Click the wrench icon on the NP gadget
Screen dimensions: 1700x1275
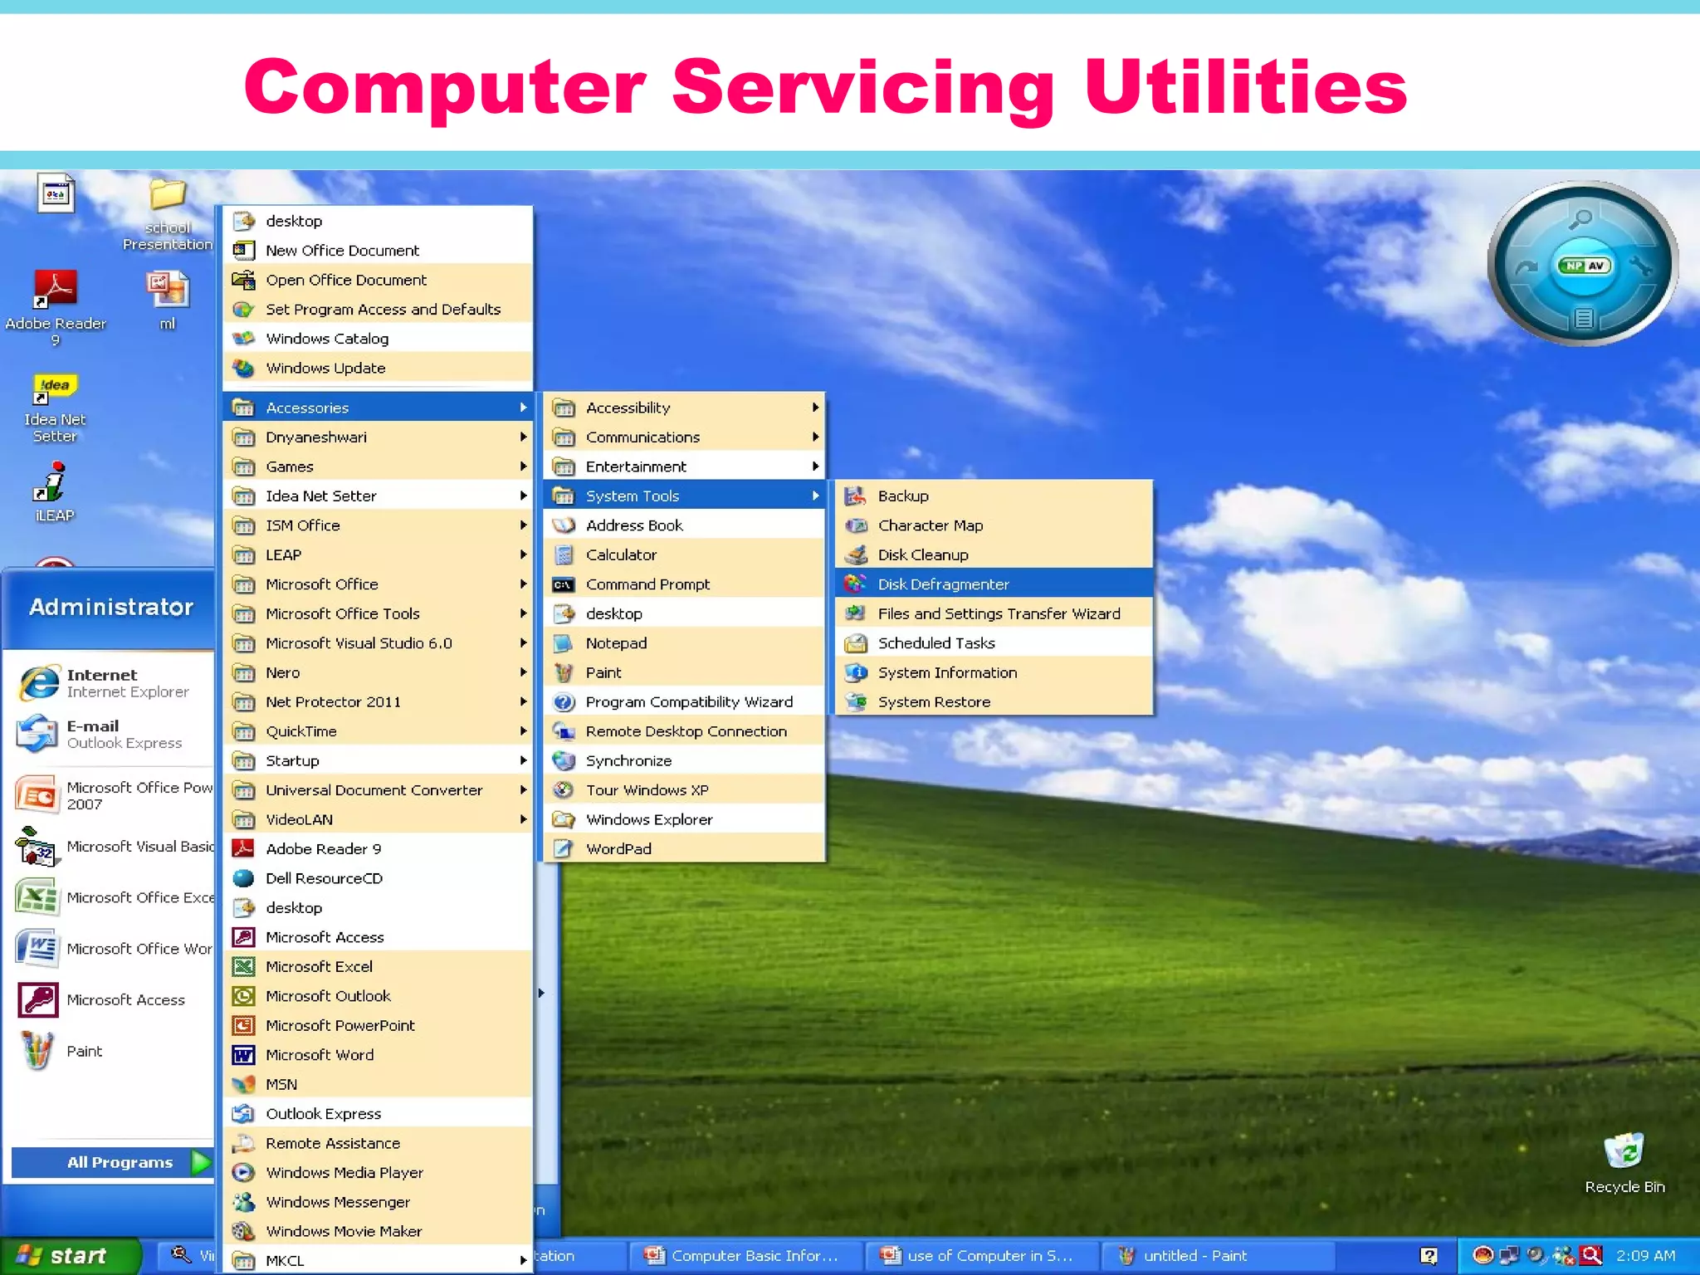[x=1641, y=266]
